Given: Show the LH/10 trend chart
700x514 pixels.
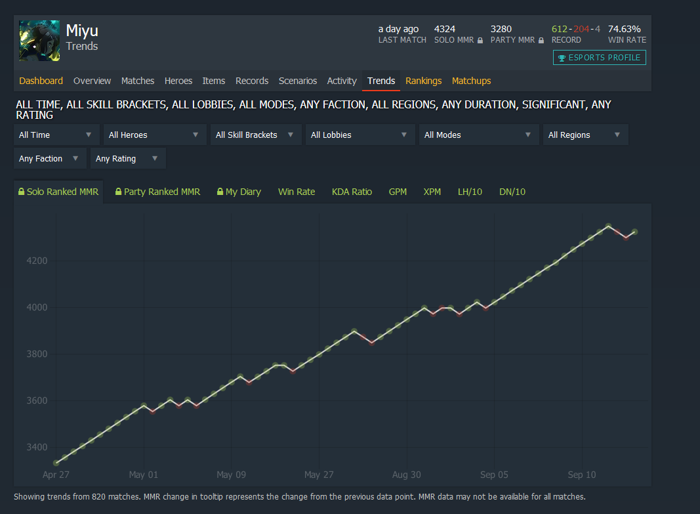Looking at the screenshot, I should pyautogui.click(x=470, y=192).
